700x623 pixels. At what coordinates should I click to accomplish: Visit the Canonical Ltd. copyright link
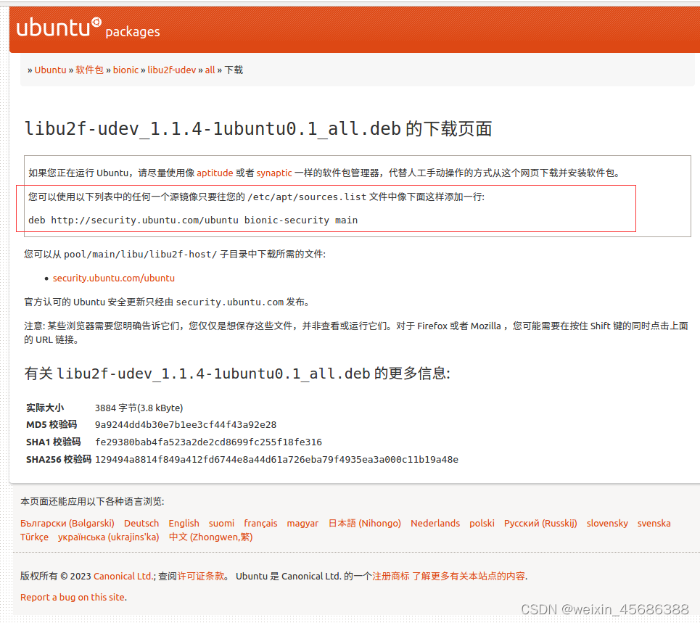click(123, 577)
